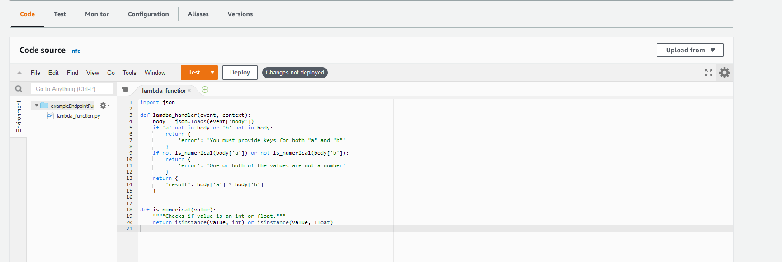
Task: Go to the Aliases tab
Action: click(x=198, y=14)
